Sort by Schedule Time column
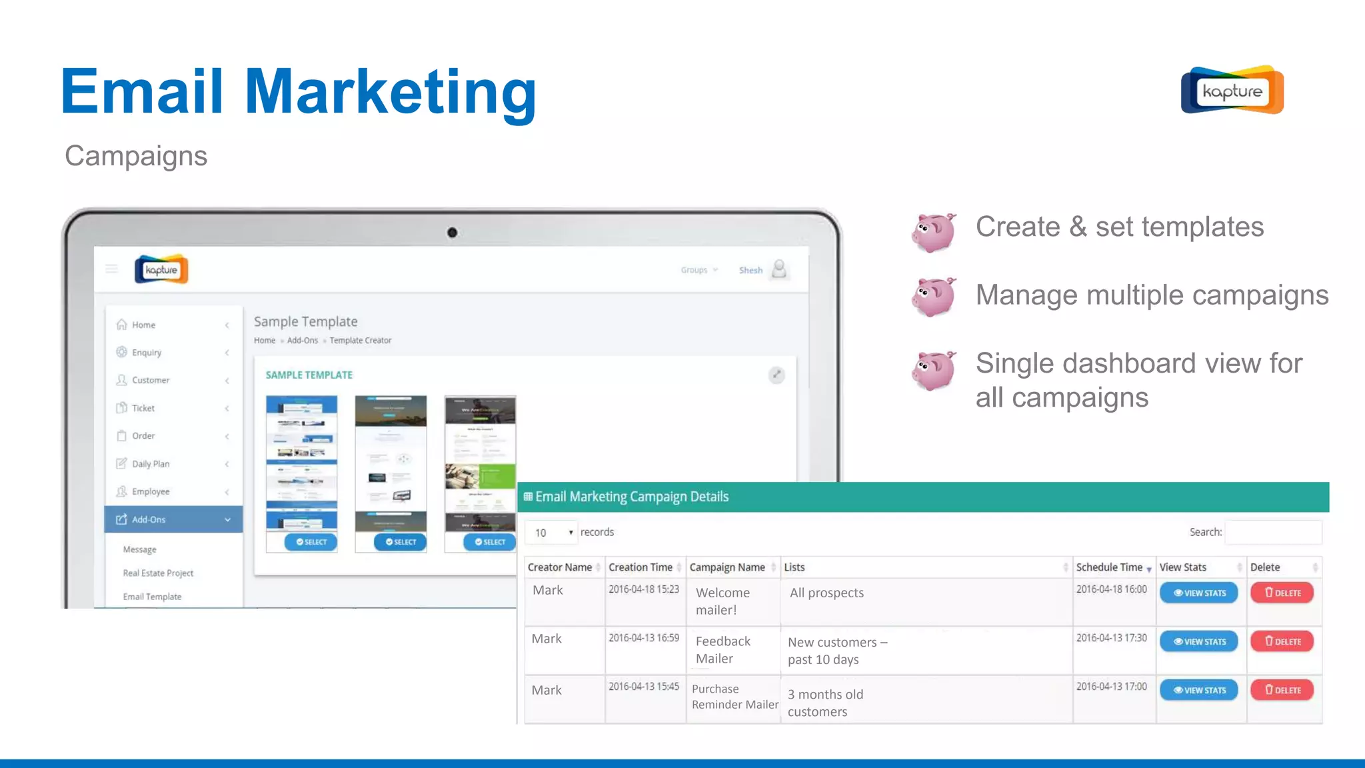This screenshot has width=1365, height=768. (x=1114, y=567)
